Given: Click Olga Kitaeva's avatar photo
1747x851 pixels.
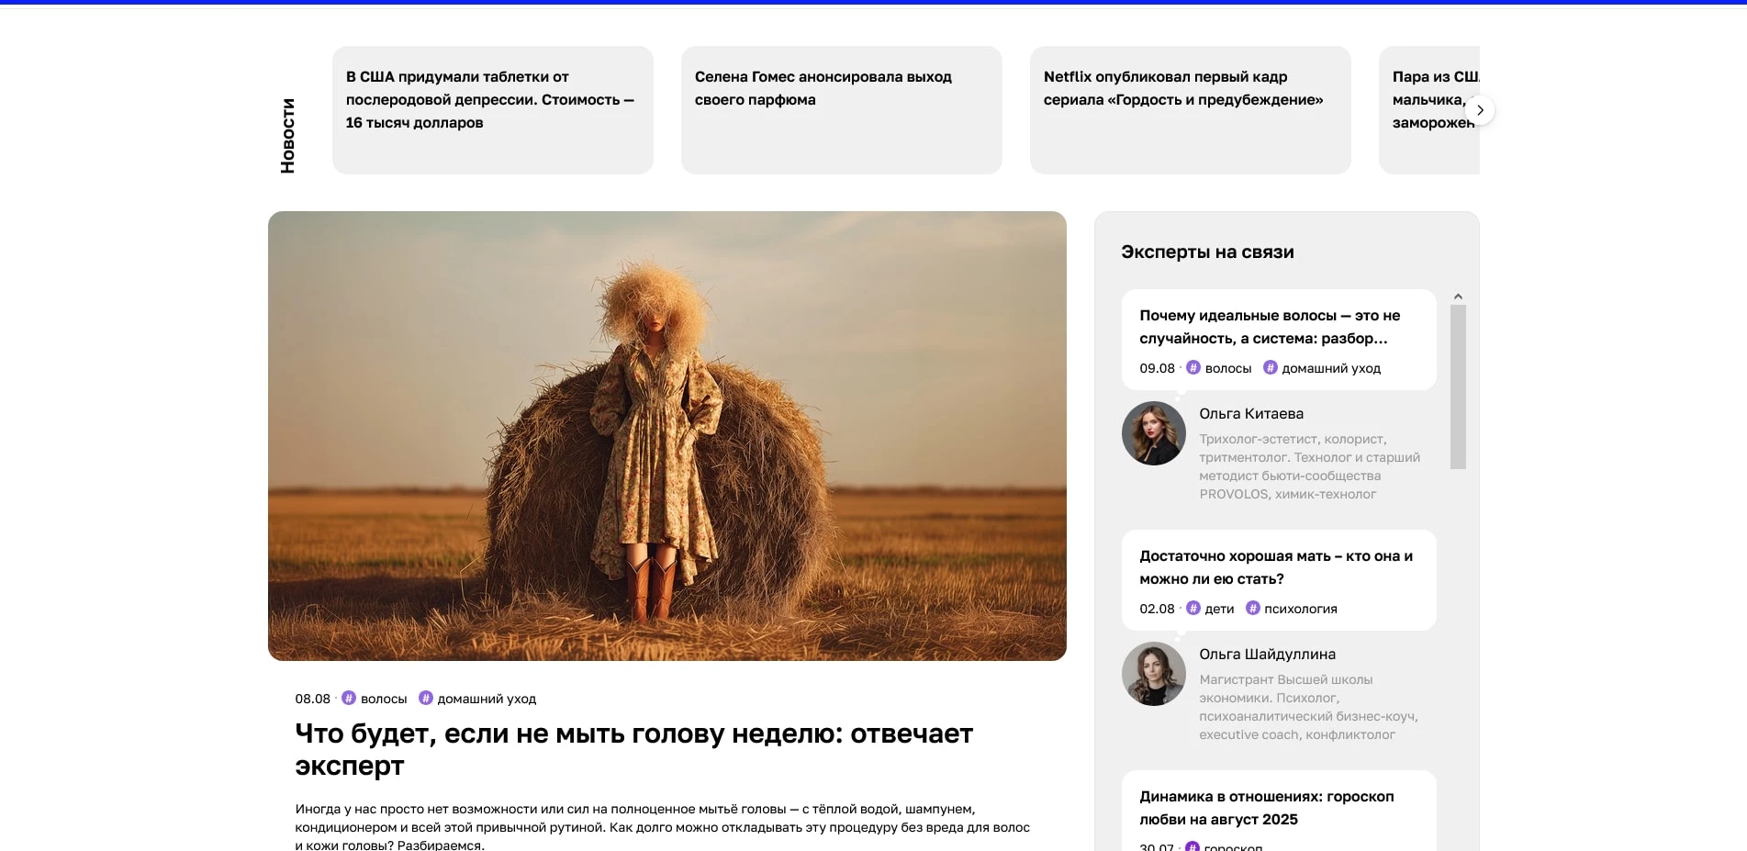Looking at the screenshot, I should click(1153, 433).
